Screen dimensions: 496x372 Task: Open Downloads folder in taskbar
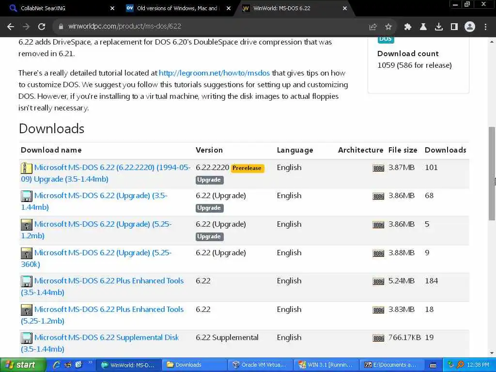coord(194,365)
